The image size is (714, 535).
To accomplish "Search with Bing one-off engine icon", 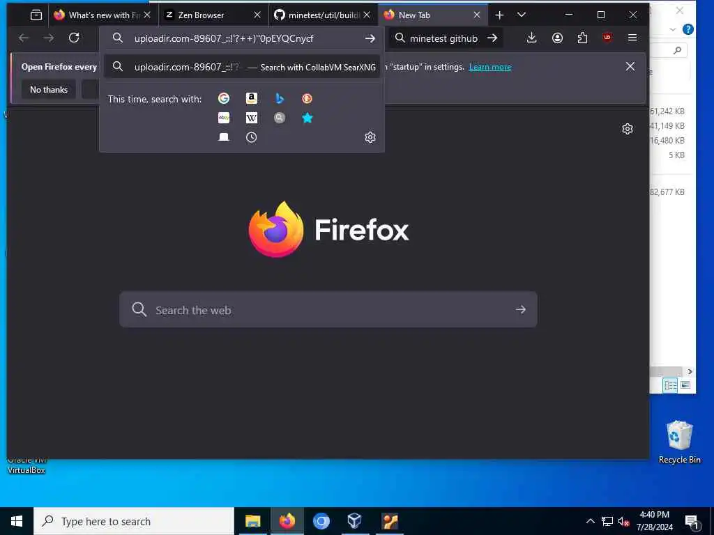I will point(280,98).
